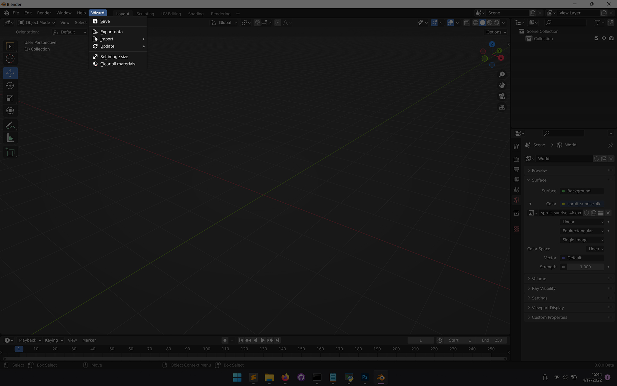Activate the Move tool
The width and height of the screenshot is (617, 386).
click(x=10, y=73)
